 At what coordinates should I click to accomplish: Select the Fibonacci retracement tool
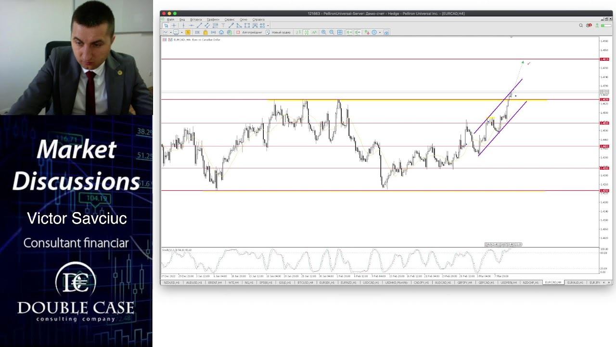coord(215,26)
